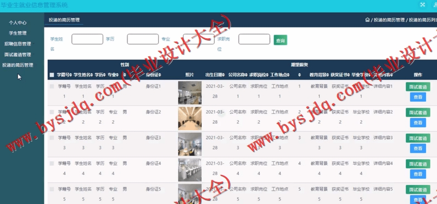437x204 pixels.
Task: Open 投递的简历管理 in sidebar
Action: 18,65
